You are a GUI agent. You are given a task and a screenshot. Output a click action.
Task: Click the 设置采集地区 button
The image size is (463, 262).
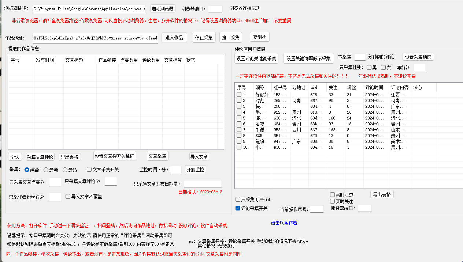418,57
